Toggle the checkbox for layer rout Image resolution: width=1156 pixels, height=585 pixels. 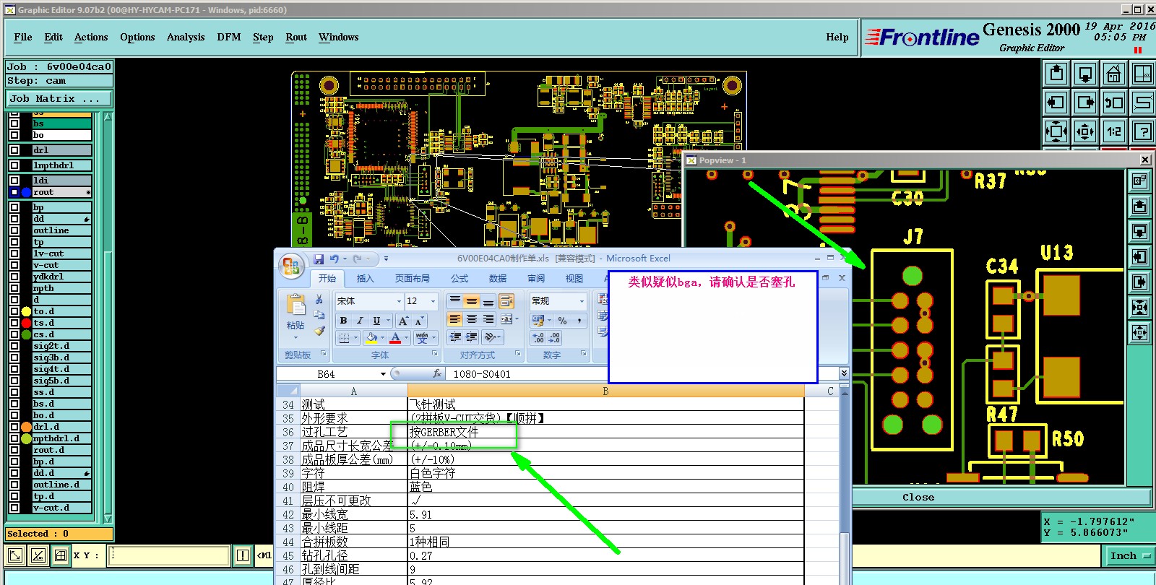pos(14,192)
